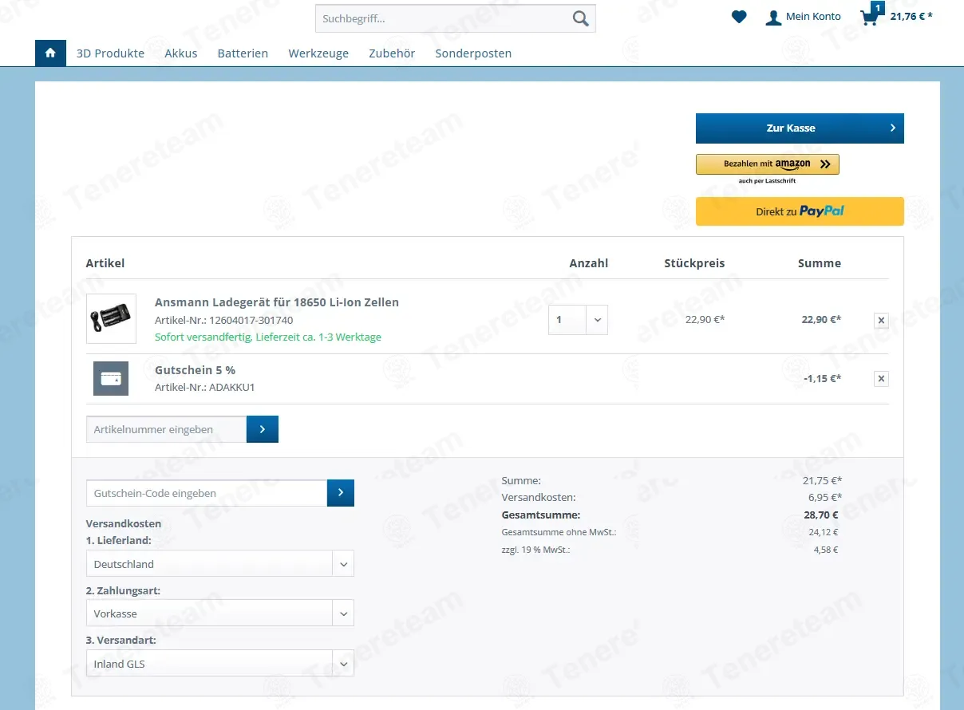
Task: Open the Werkzeuge category
Action: pos(318,53)
